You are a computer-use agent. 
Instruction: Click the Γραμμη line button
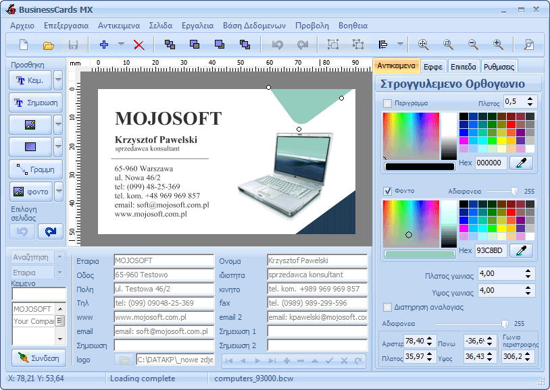coord(36,169)
